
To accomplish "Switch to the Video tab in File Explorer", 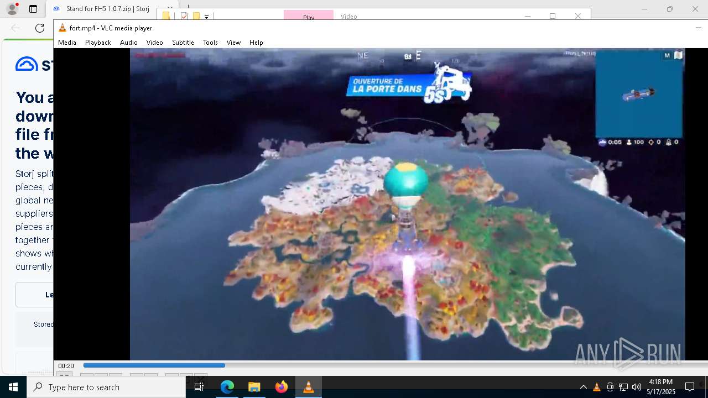I will pos(349,16).
